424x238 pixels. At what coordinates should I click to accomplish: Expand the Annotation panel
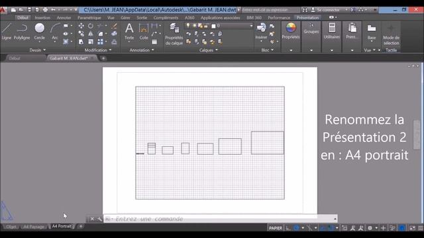(142, 50)
